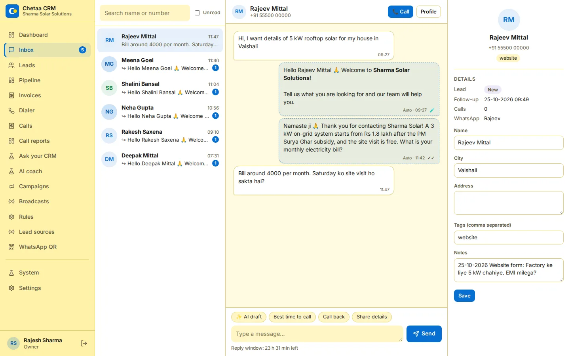This screenshot has width=570, height=356.
Task: Open the Profile button in chat header
Action: click(x=428, y=12)
